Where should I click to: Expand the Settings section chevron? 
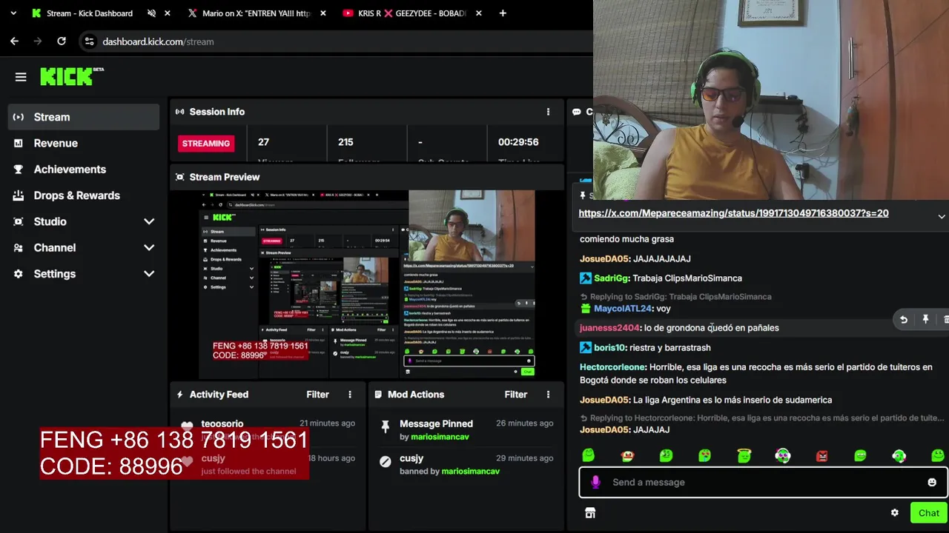[x=149, y=274]
